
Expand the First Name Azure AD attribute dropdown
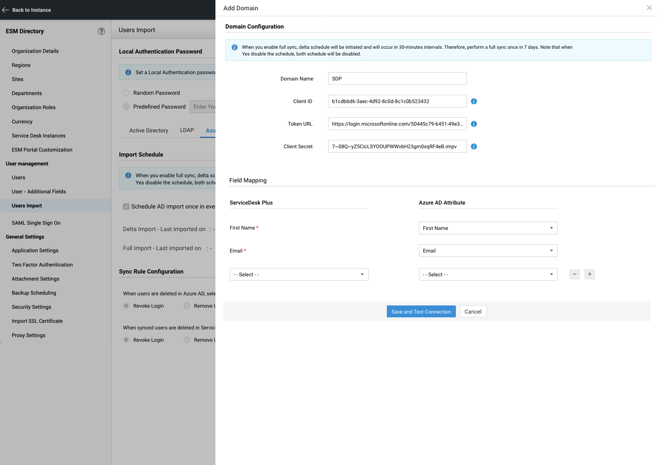(488, 228)
